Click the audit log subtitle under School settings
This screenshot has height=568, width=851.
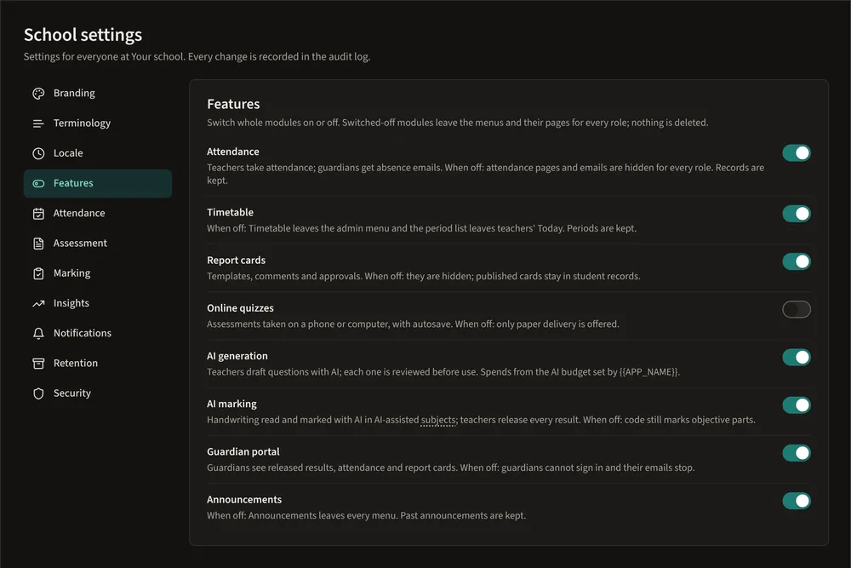tap(197, 56)
